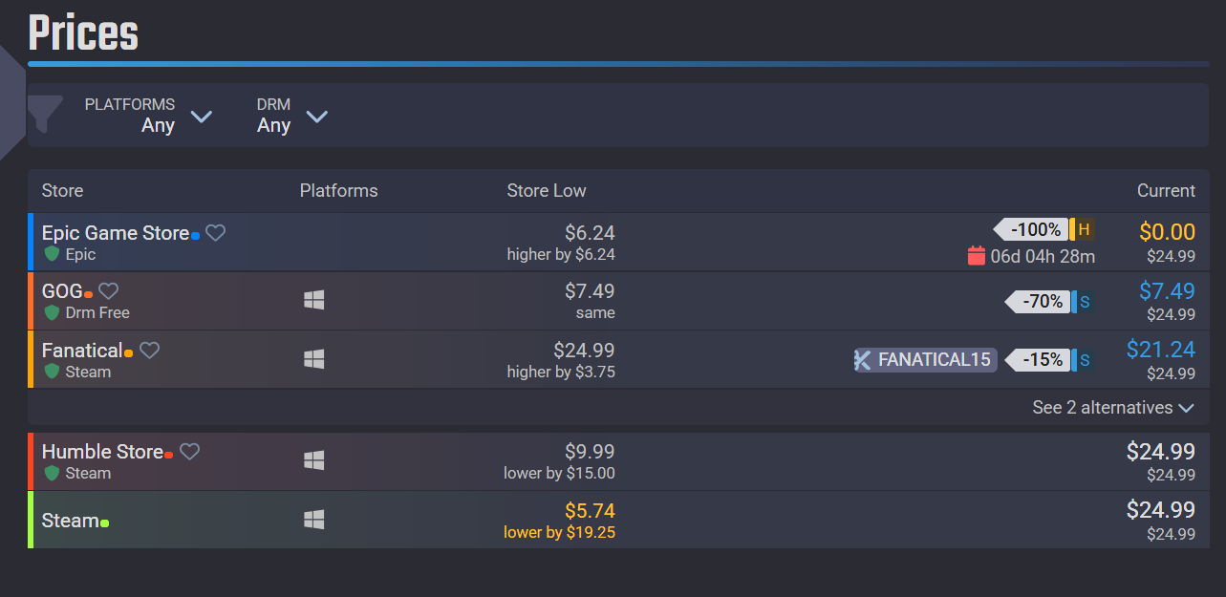The height and width of the screenshot is (597, 1226).
Task: Click the Store Low column header
Action: coord(547,191)
